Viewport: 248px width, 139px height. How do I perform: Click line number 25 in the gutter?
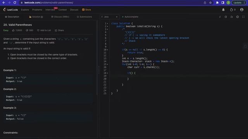click(105, 93)
